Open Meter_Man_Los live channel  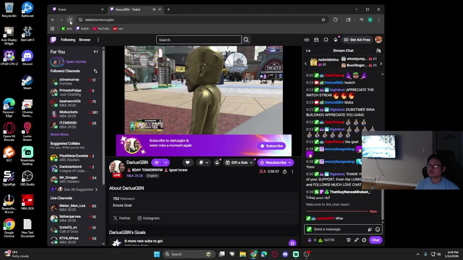[x=74, y=208]
